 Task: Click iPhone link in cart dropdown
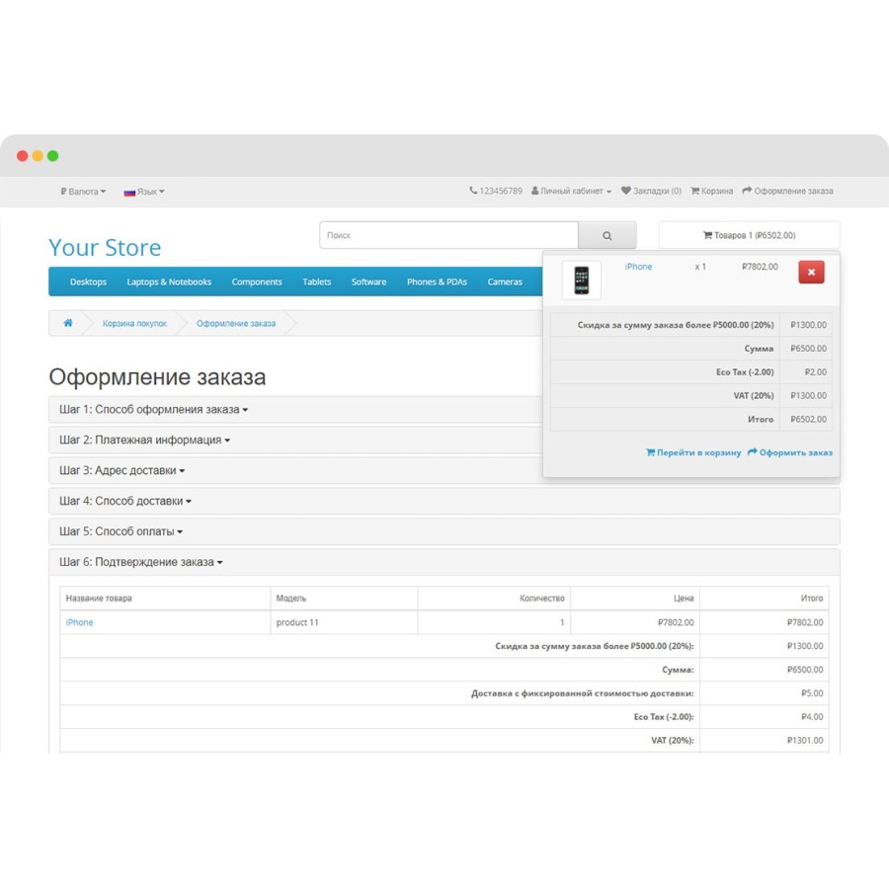638,267
